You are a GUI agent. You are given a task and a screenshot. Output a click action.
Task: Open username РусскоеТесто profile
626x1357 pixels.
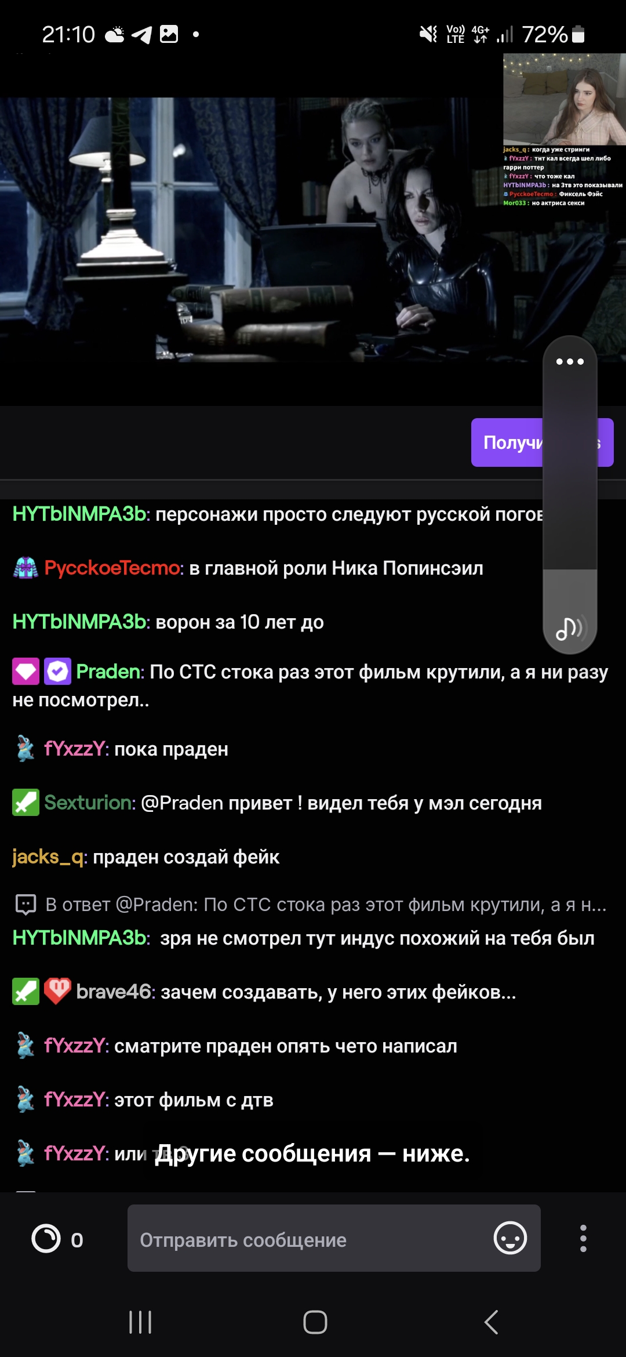[114, 568]
